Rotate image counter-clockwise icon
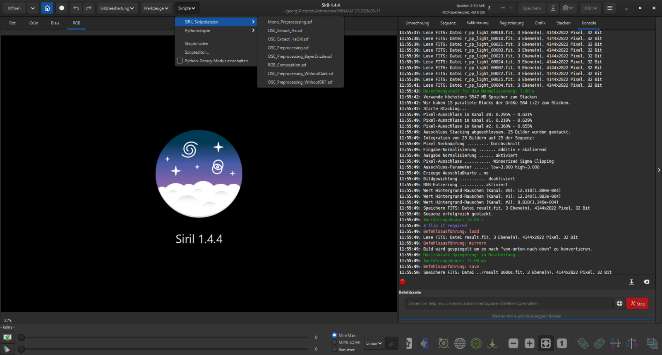The image size is (662, 355). (583, 343)
